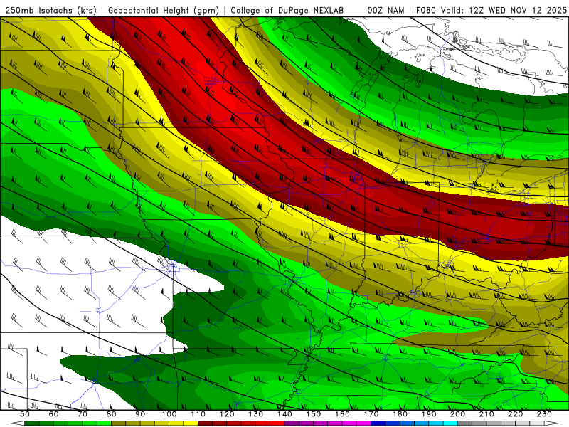Click the left arrow end of the color bar
Screen dimensions: 569x427
[17, 423]
